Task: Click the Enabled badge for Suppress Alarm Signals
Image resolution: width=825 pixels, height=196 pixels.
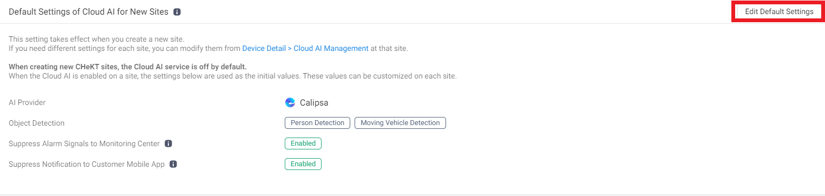Action: click(303, 143)
